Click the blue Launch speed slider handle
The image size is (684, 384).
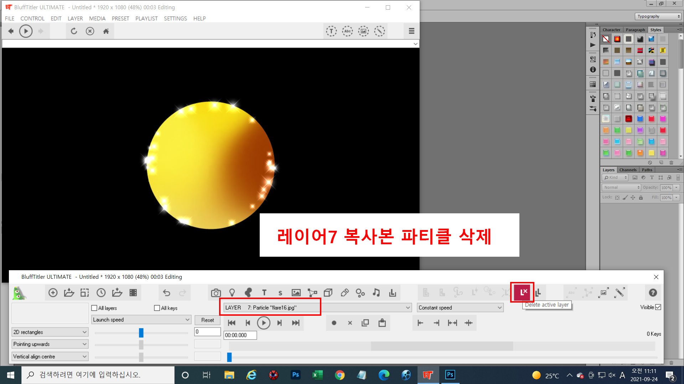click(x=141, y=332)
